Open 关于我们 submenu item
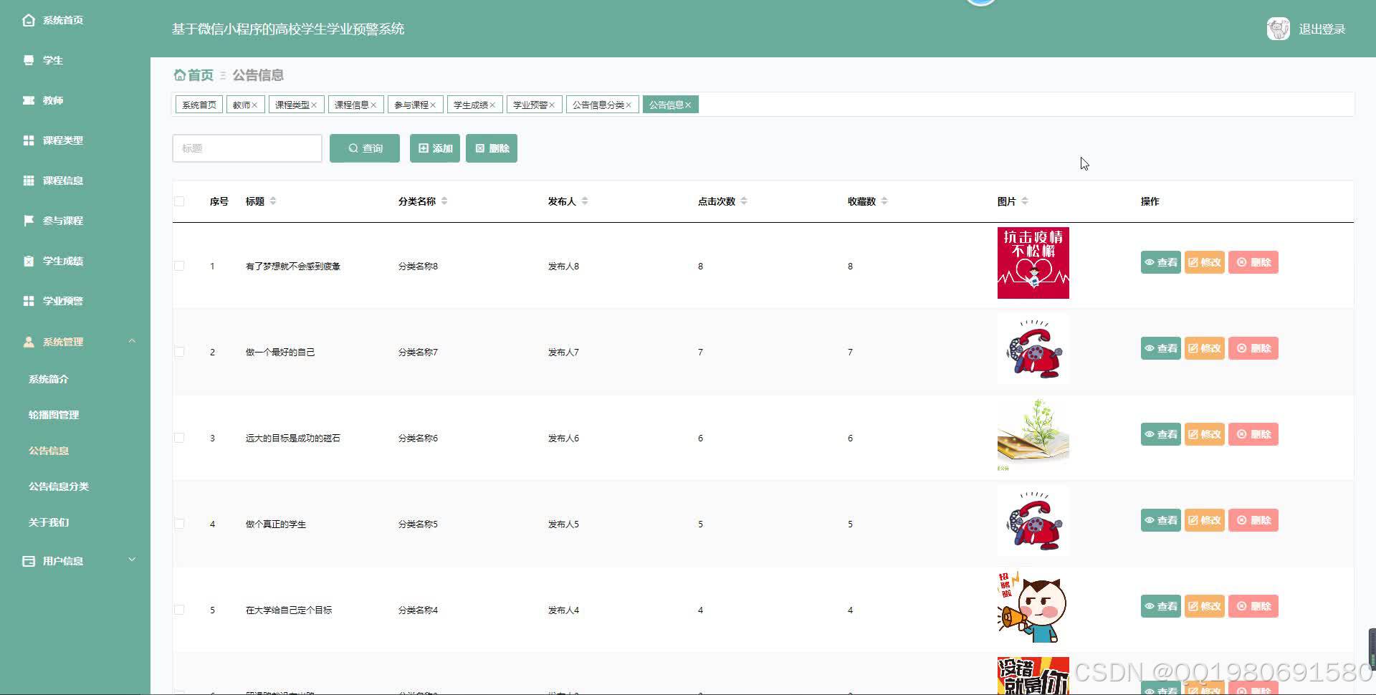The image size is (1376, 695). 49,522
